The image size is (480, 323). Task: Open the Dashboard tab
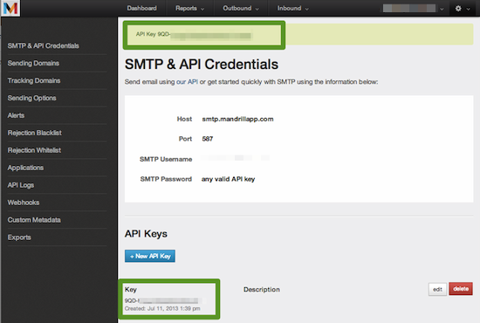pyautogui.click(x=141, y=8)
